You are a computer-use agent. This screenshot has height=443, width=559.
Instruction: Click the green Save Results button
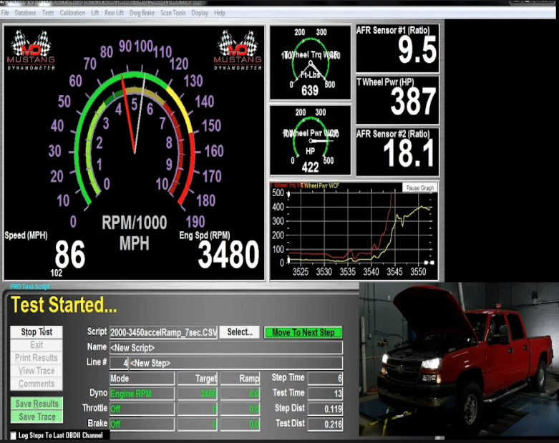[x=37, y=404]
